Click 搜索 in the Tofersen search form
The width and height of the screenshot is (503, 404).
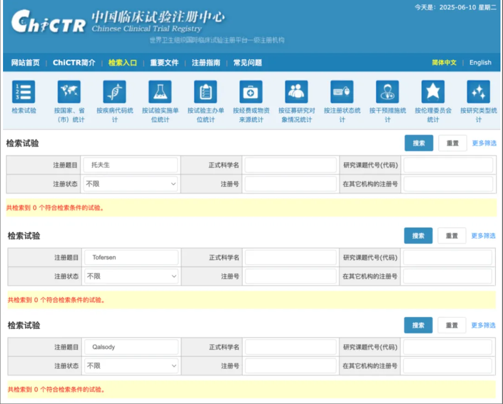pyautogui.click(x=418, y=236)
